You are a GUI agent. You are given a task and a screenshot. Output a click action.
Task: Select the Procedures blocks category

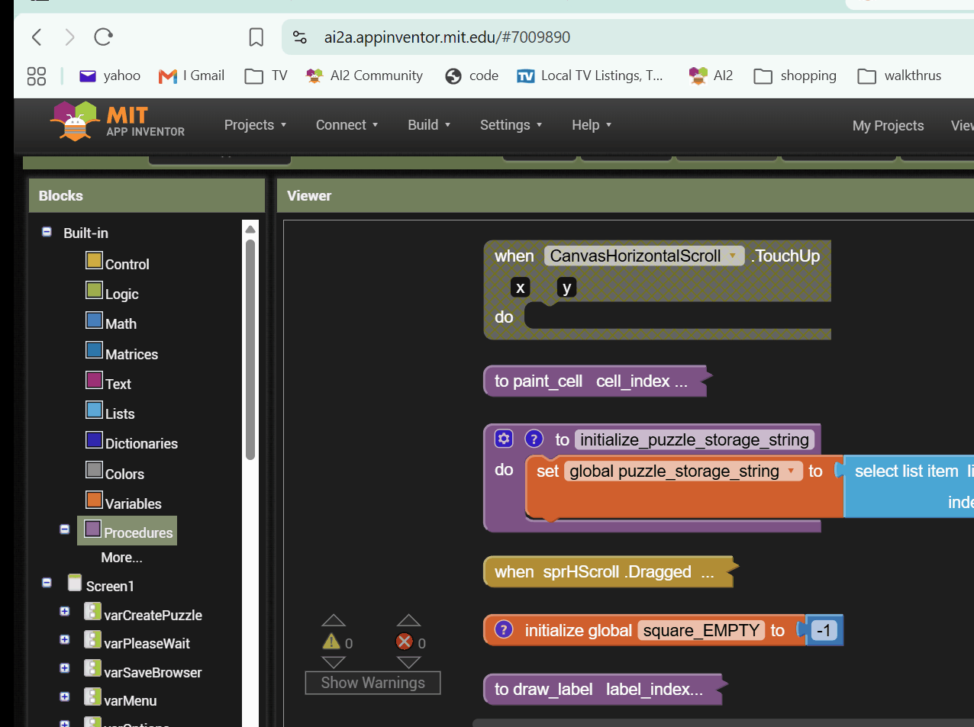coord(127,531)
